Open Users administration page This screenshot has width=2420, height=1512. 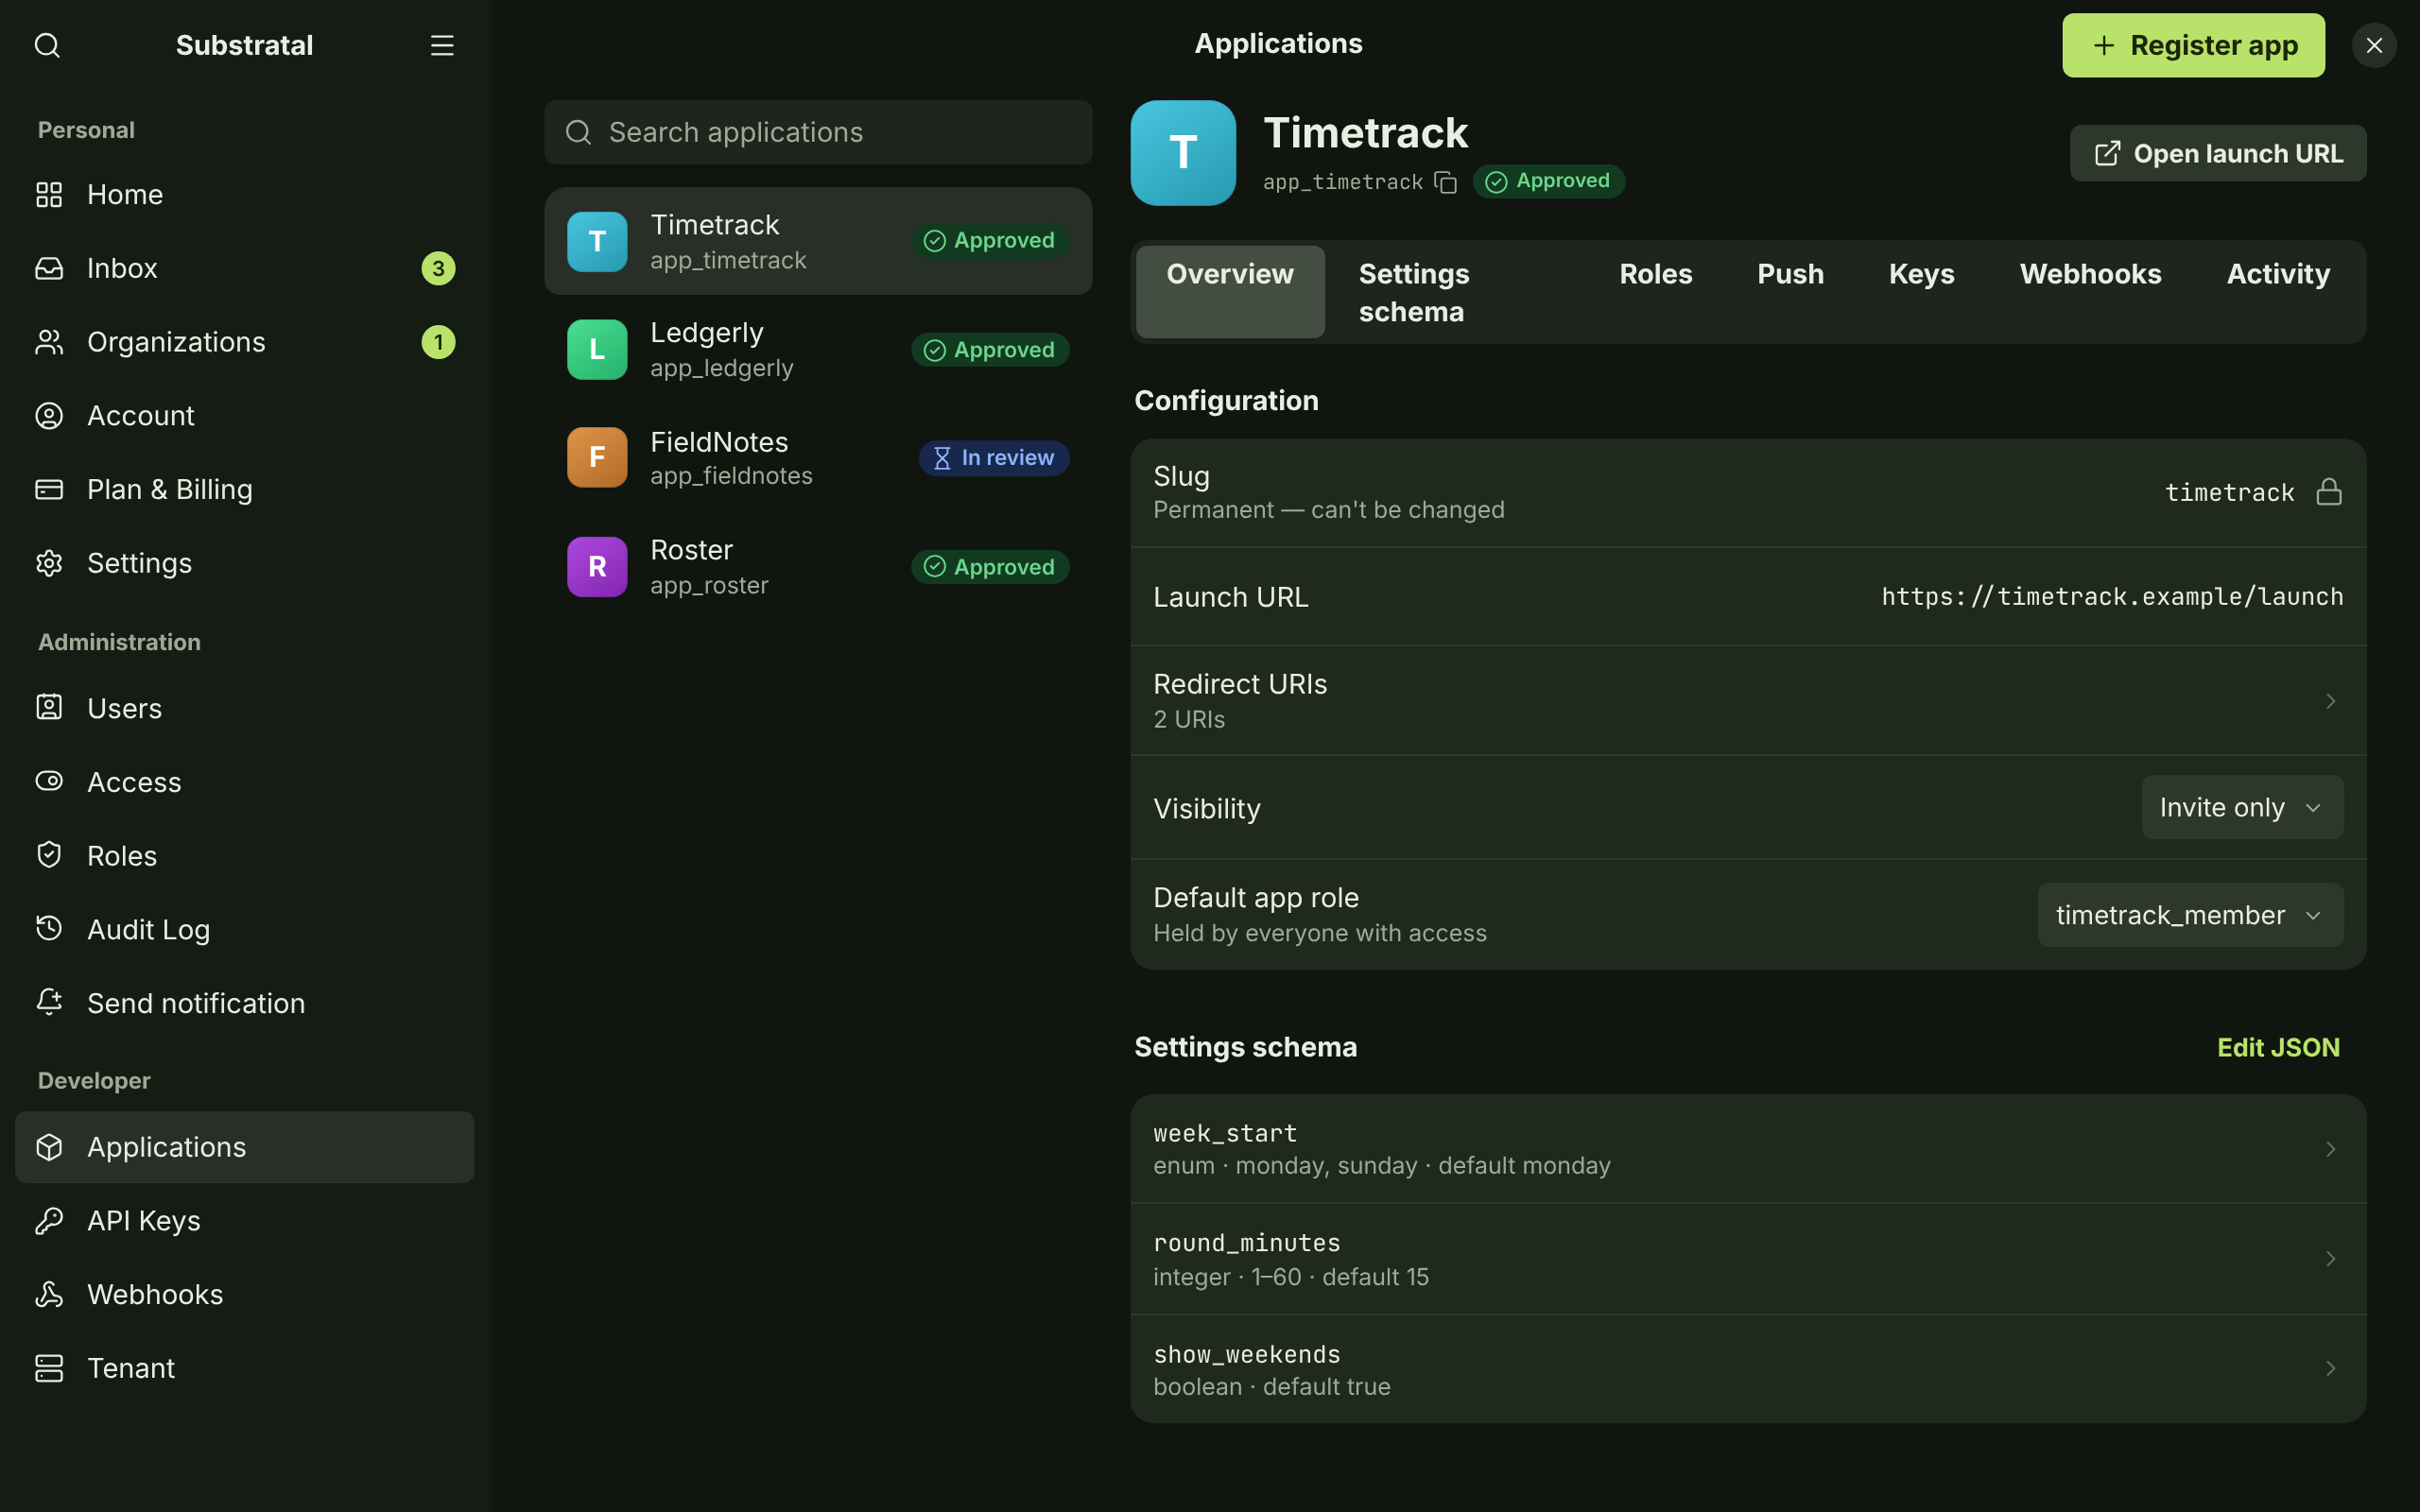point(245,708)
